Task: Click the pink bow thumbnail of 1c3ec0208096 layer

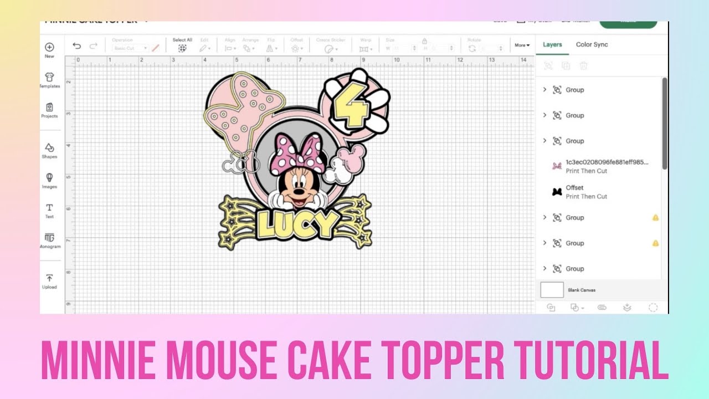Action: (x=557, y=166)
